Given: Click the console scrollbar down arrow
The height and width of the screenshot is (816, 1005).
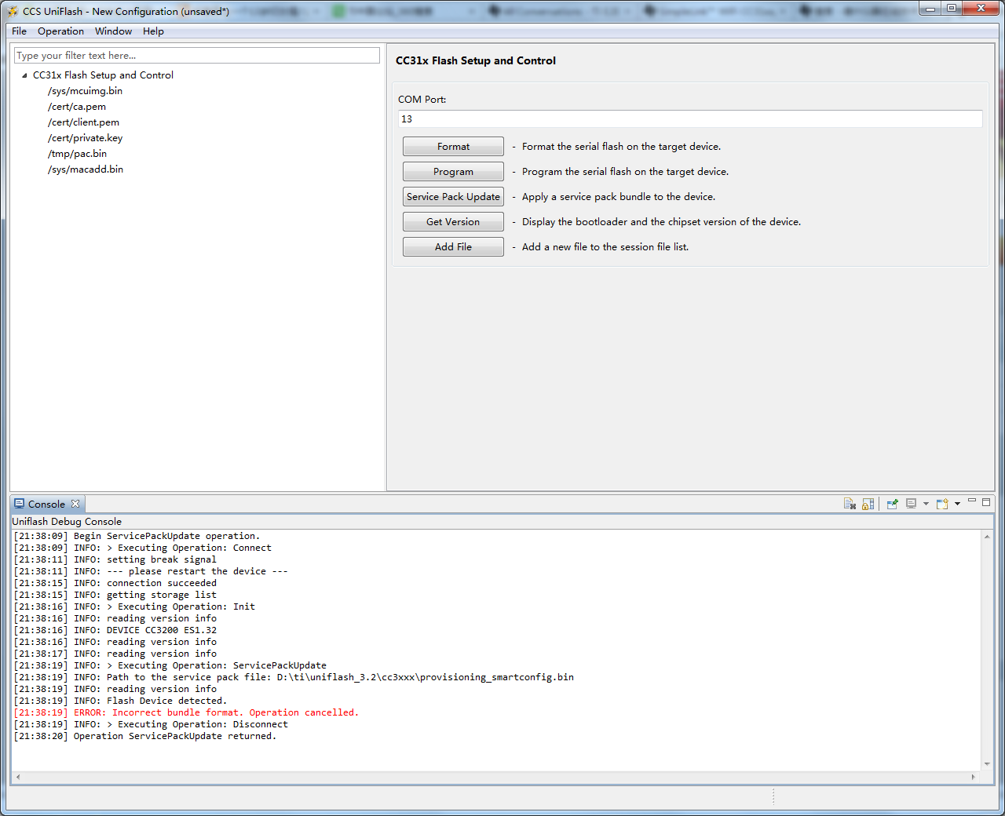Looking at the screenshot, I should tap(987, 764).
